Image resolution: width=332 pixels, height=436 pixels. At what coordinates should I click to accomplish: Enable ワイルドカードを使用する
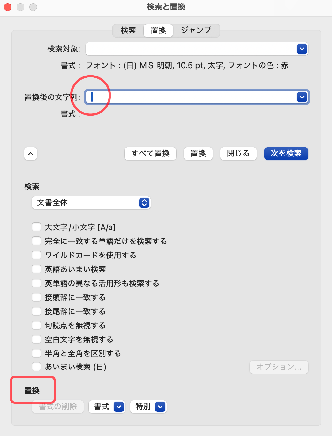(36, 255)
